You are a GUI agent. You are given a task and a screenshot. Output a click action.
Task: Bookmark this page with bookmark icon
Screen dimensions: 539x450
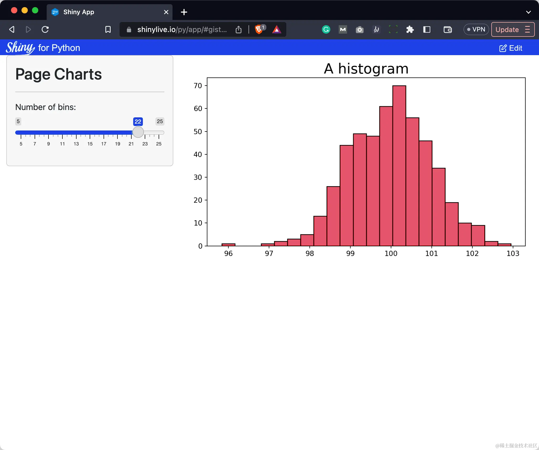click(x=108, y=29)
